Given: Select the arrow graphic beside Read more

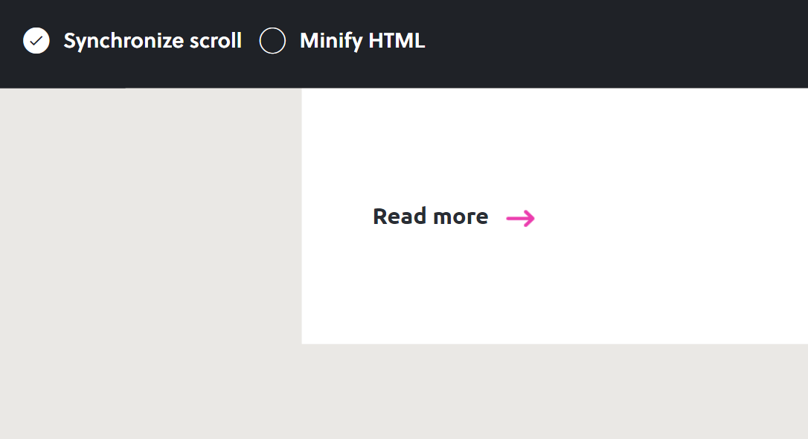Looking at the screenshot, I should tap(520, 217).
